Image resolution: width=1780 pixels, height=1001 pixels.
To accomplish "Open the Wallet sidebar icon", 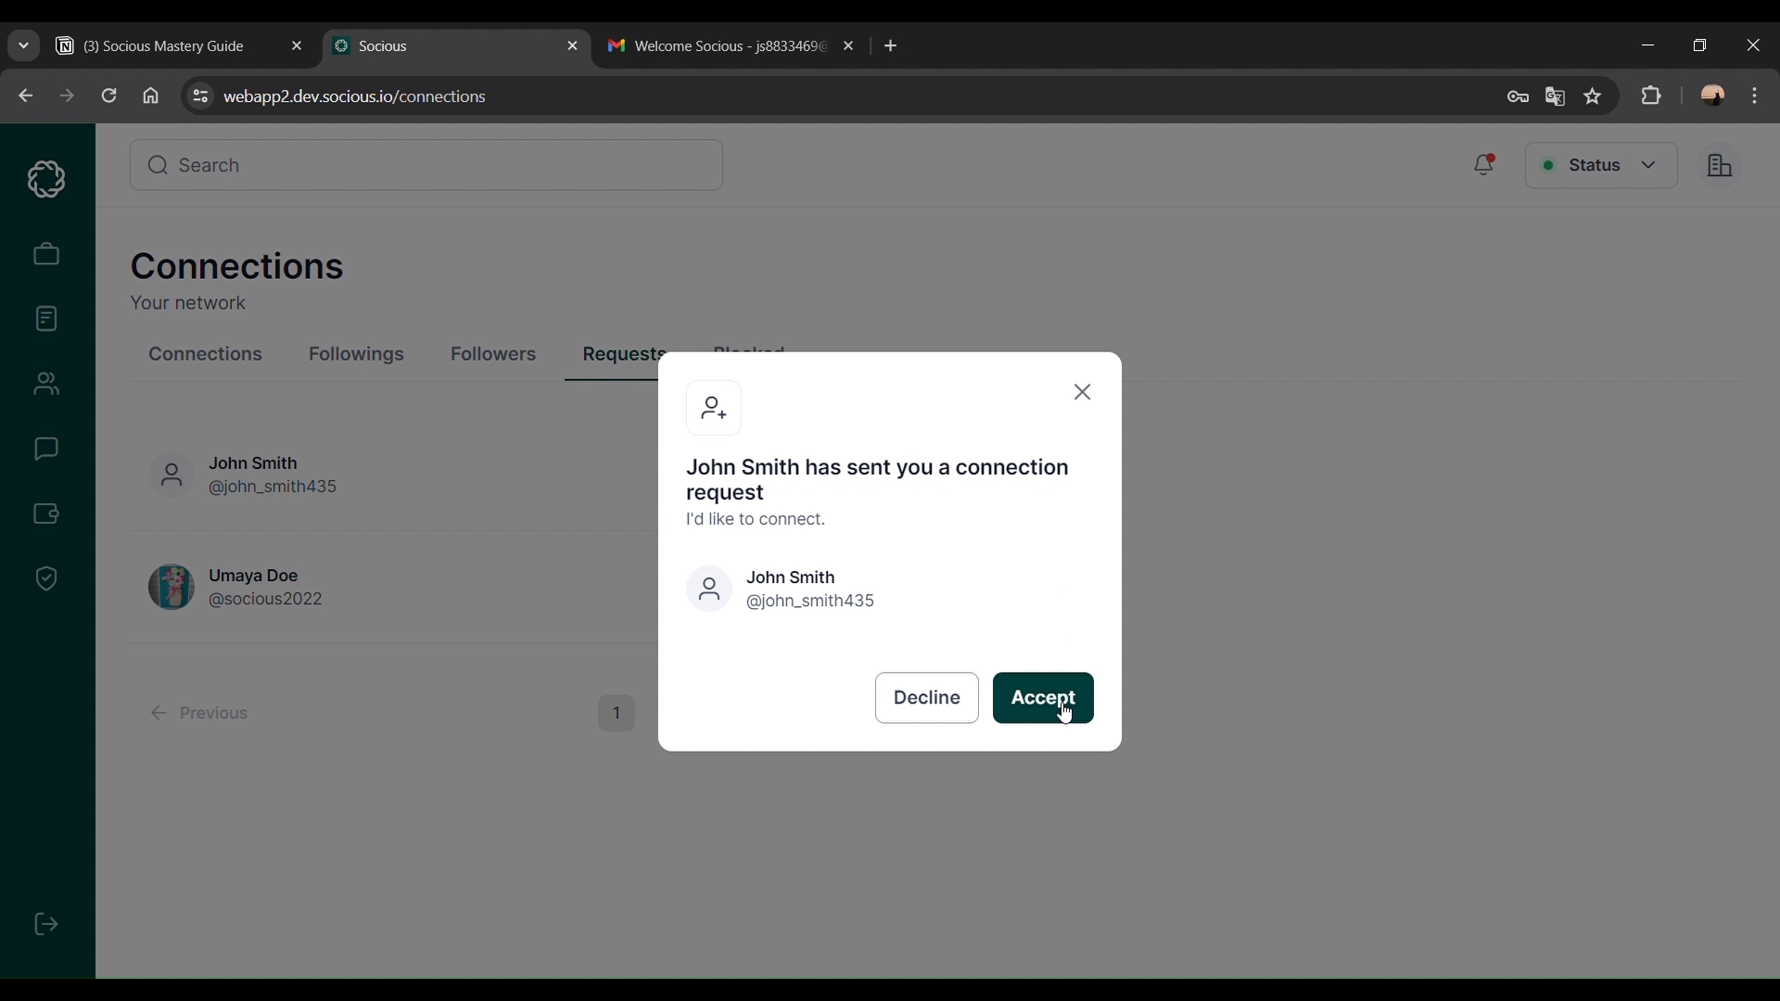I will (x=46, y=513).
